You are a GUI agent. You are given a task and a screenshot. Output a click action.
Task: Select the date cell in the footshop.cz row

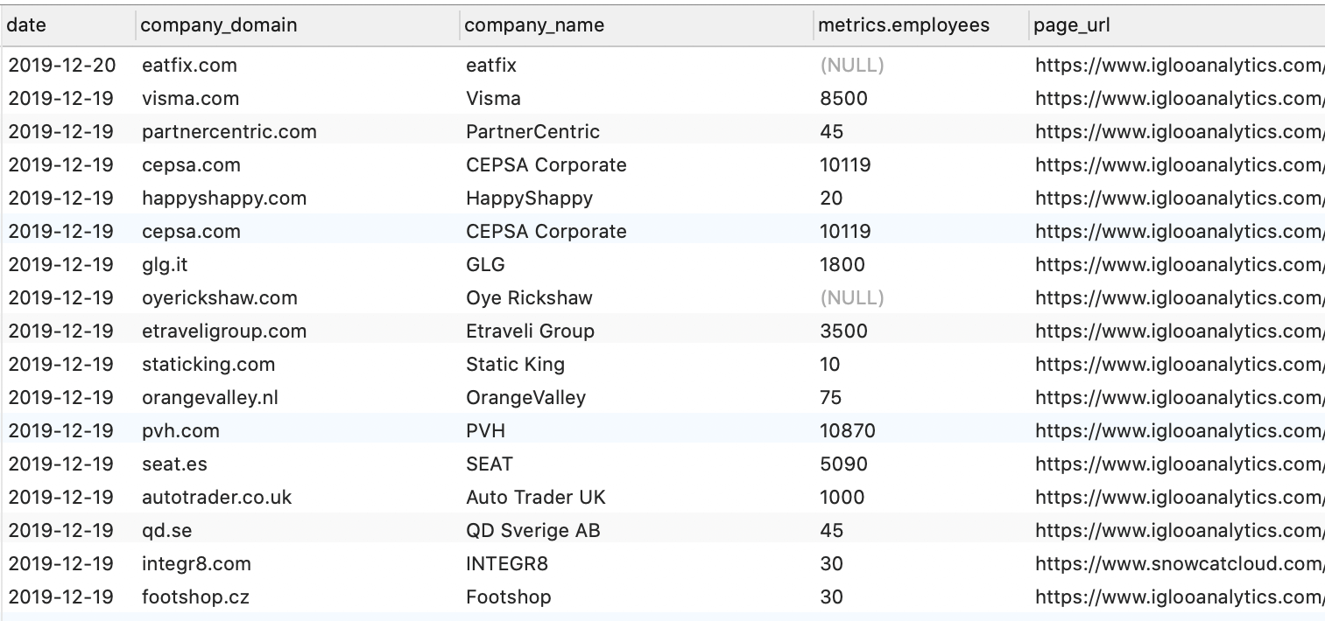[x=60, y=597]
